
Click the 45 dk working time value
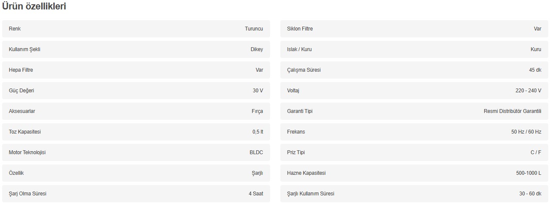pyautogui.click(x=535, y=70)
